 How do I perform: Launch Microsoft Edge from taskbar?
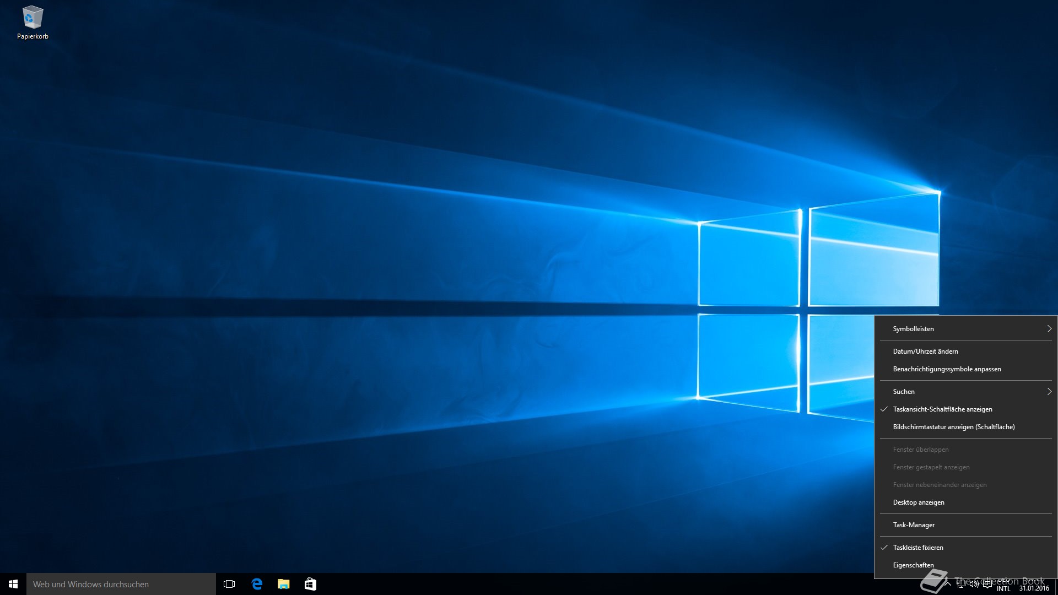tap(257, 584)
